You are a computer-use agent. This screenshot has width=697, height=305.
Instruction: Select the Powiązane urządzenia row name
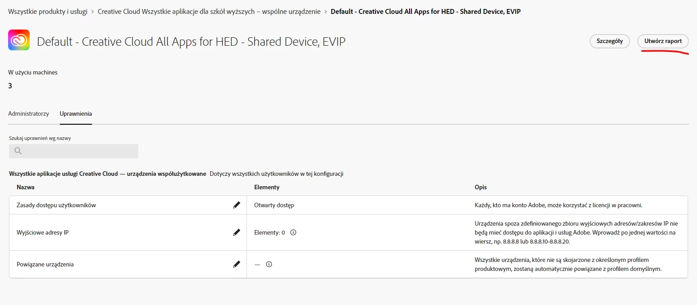(x=45, y=264)
